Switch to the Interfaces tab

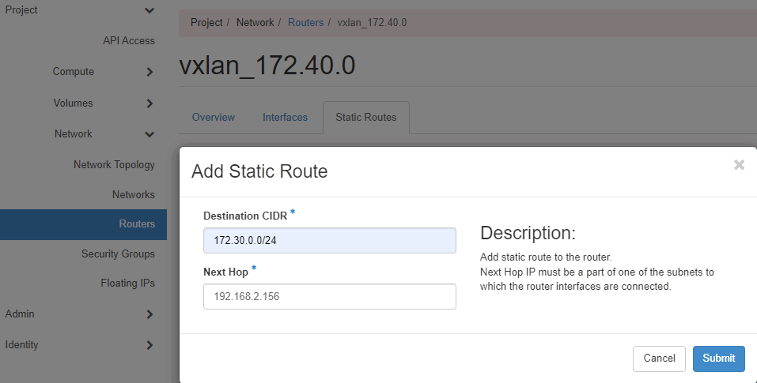point(285,118)
